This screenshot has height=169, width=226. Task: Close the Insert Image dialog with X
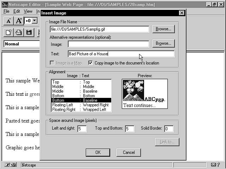(x=182, y=13)
